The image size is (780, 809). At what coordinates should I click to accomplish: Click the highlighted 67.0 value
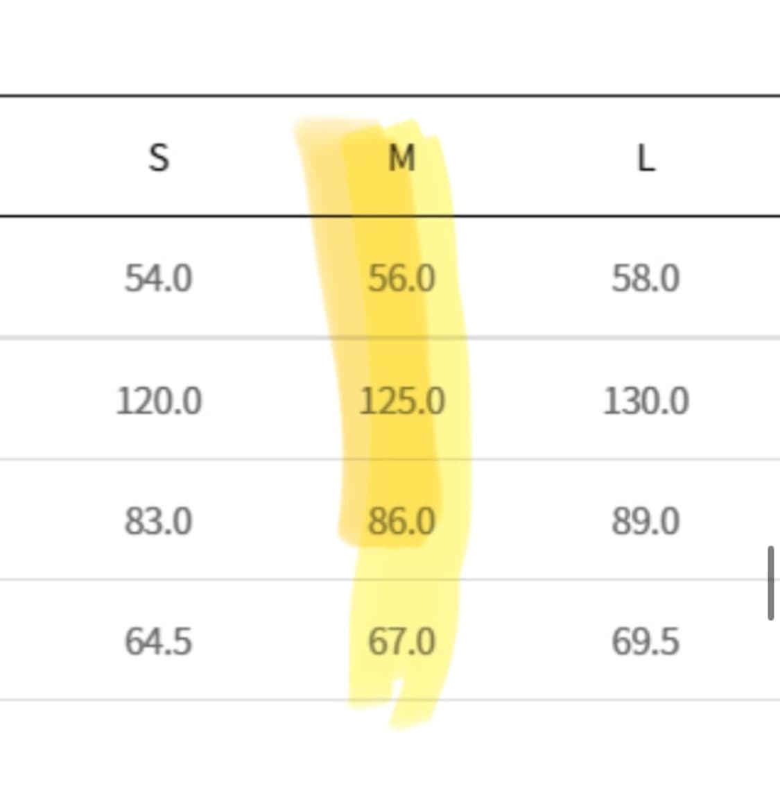401,641
